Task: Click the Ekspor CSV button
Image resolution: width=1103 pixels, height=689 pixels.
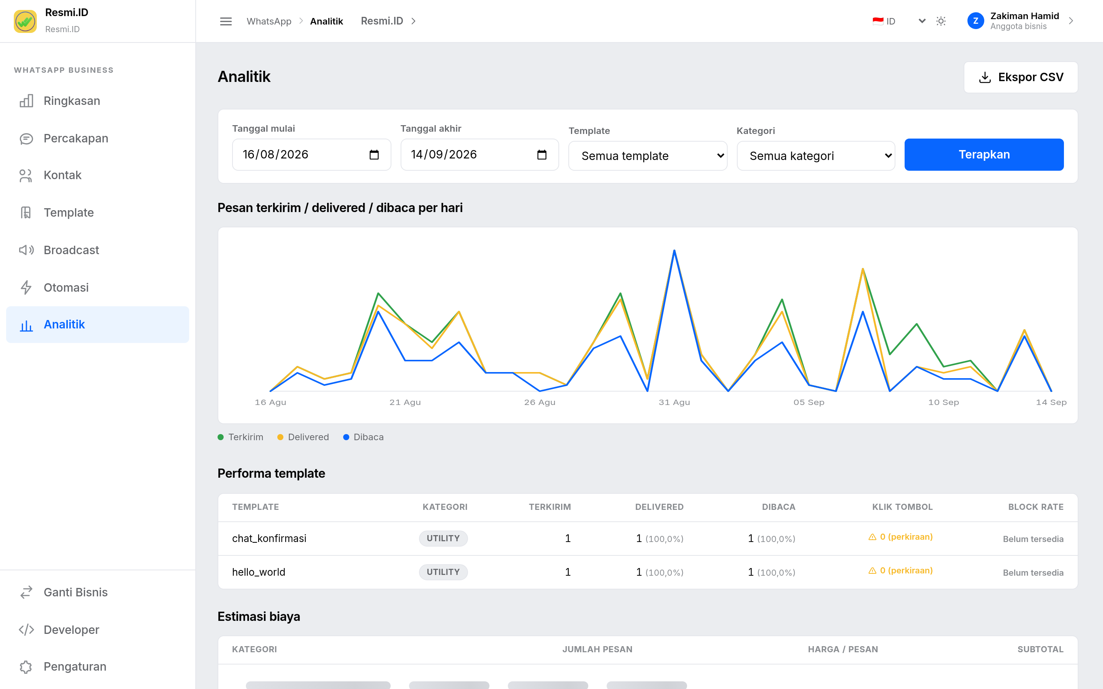Action: click(1021, 77)
